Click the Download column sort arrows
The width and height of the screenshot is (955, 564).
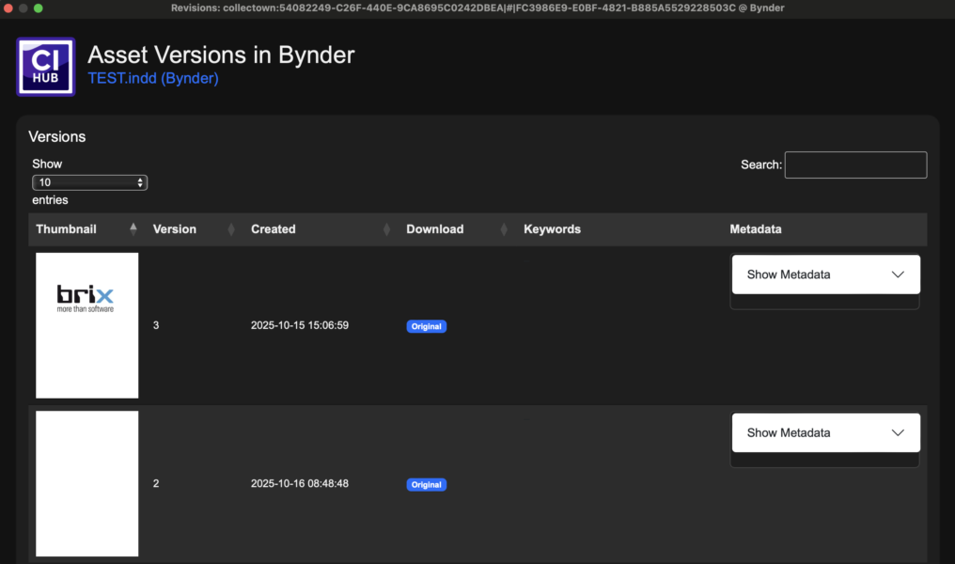[x=504, y=229]
